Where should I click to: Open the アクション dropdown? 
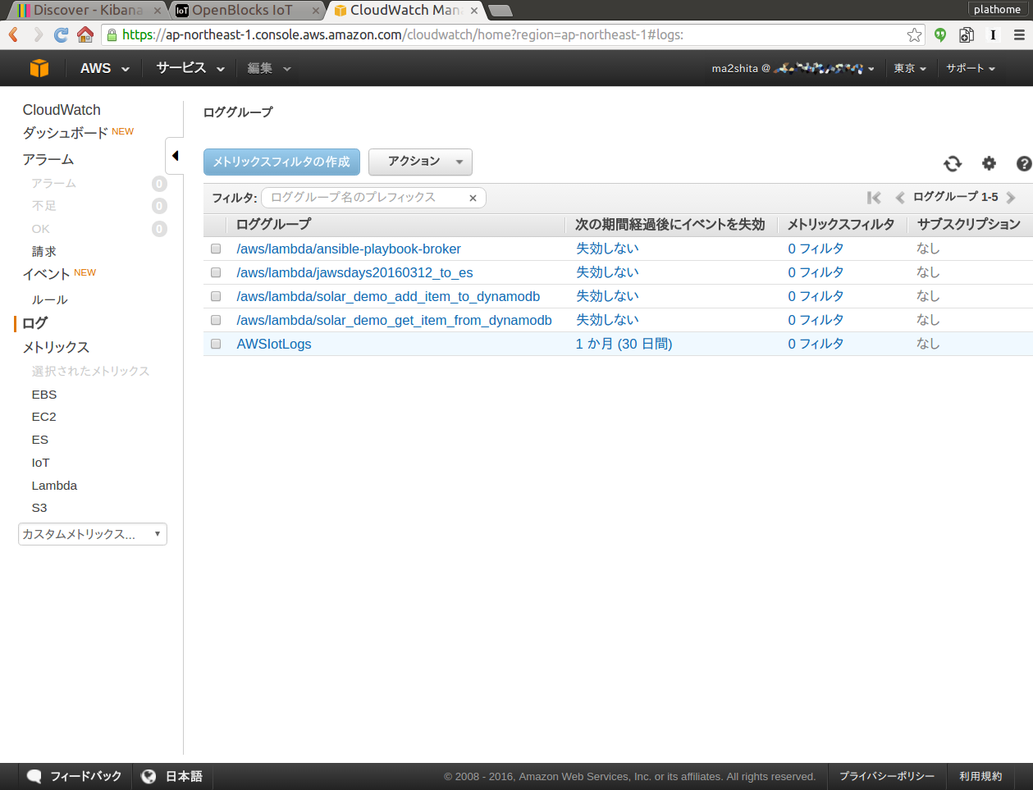pyautogui.click(x=420, y=162)
